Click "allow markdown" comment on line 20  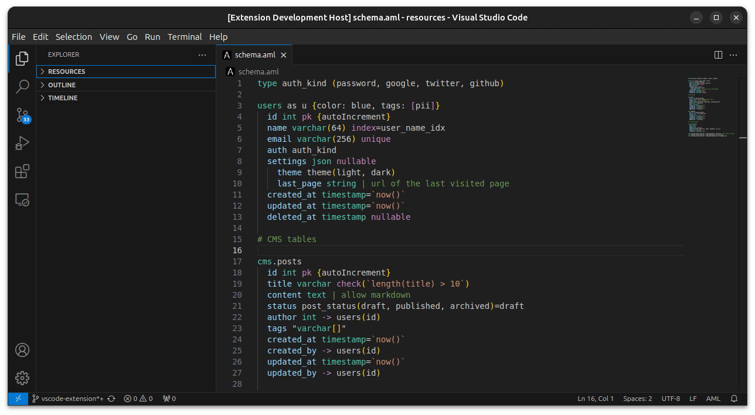coord(376,295)
